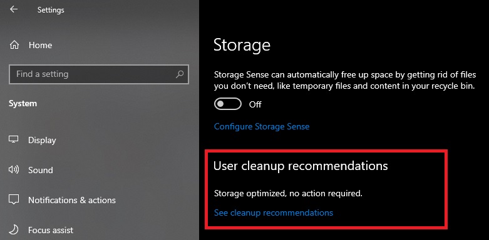This screenshot has width=489, height=240.
Task: Select the Display label in sidebar
Action: [x=42, y=140]
